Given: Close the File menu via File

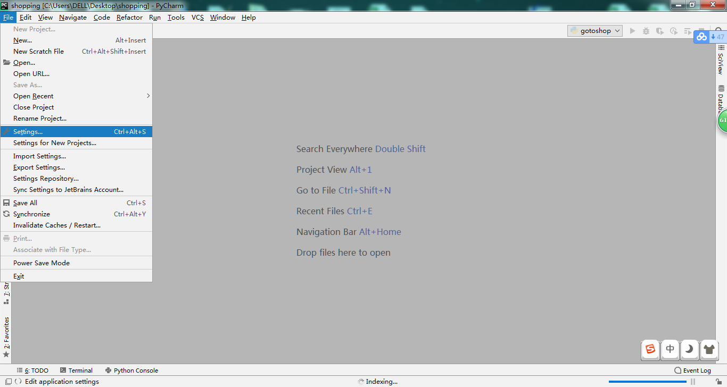Looking at the screenshot, I should [8, 18].
